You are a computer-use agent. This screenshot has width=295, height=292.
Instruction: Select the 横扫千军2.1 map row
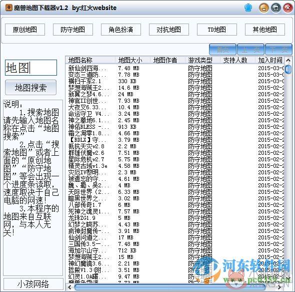point(175,81)
